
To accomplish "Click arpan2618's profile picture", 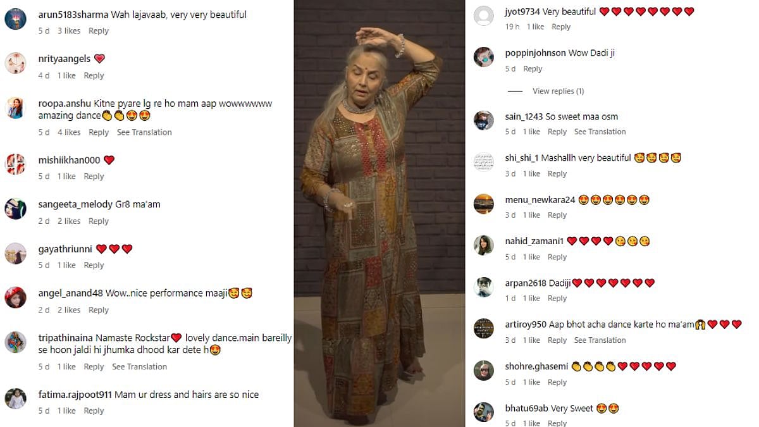I will 484,287.
